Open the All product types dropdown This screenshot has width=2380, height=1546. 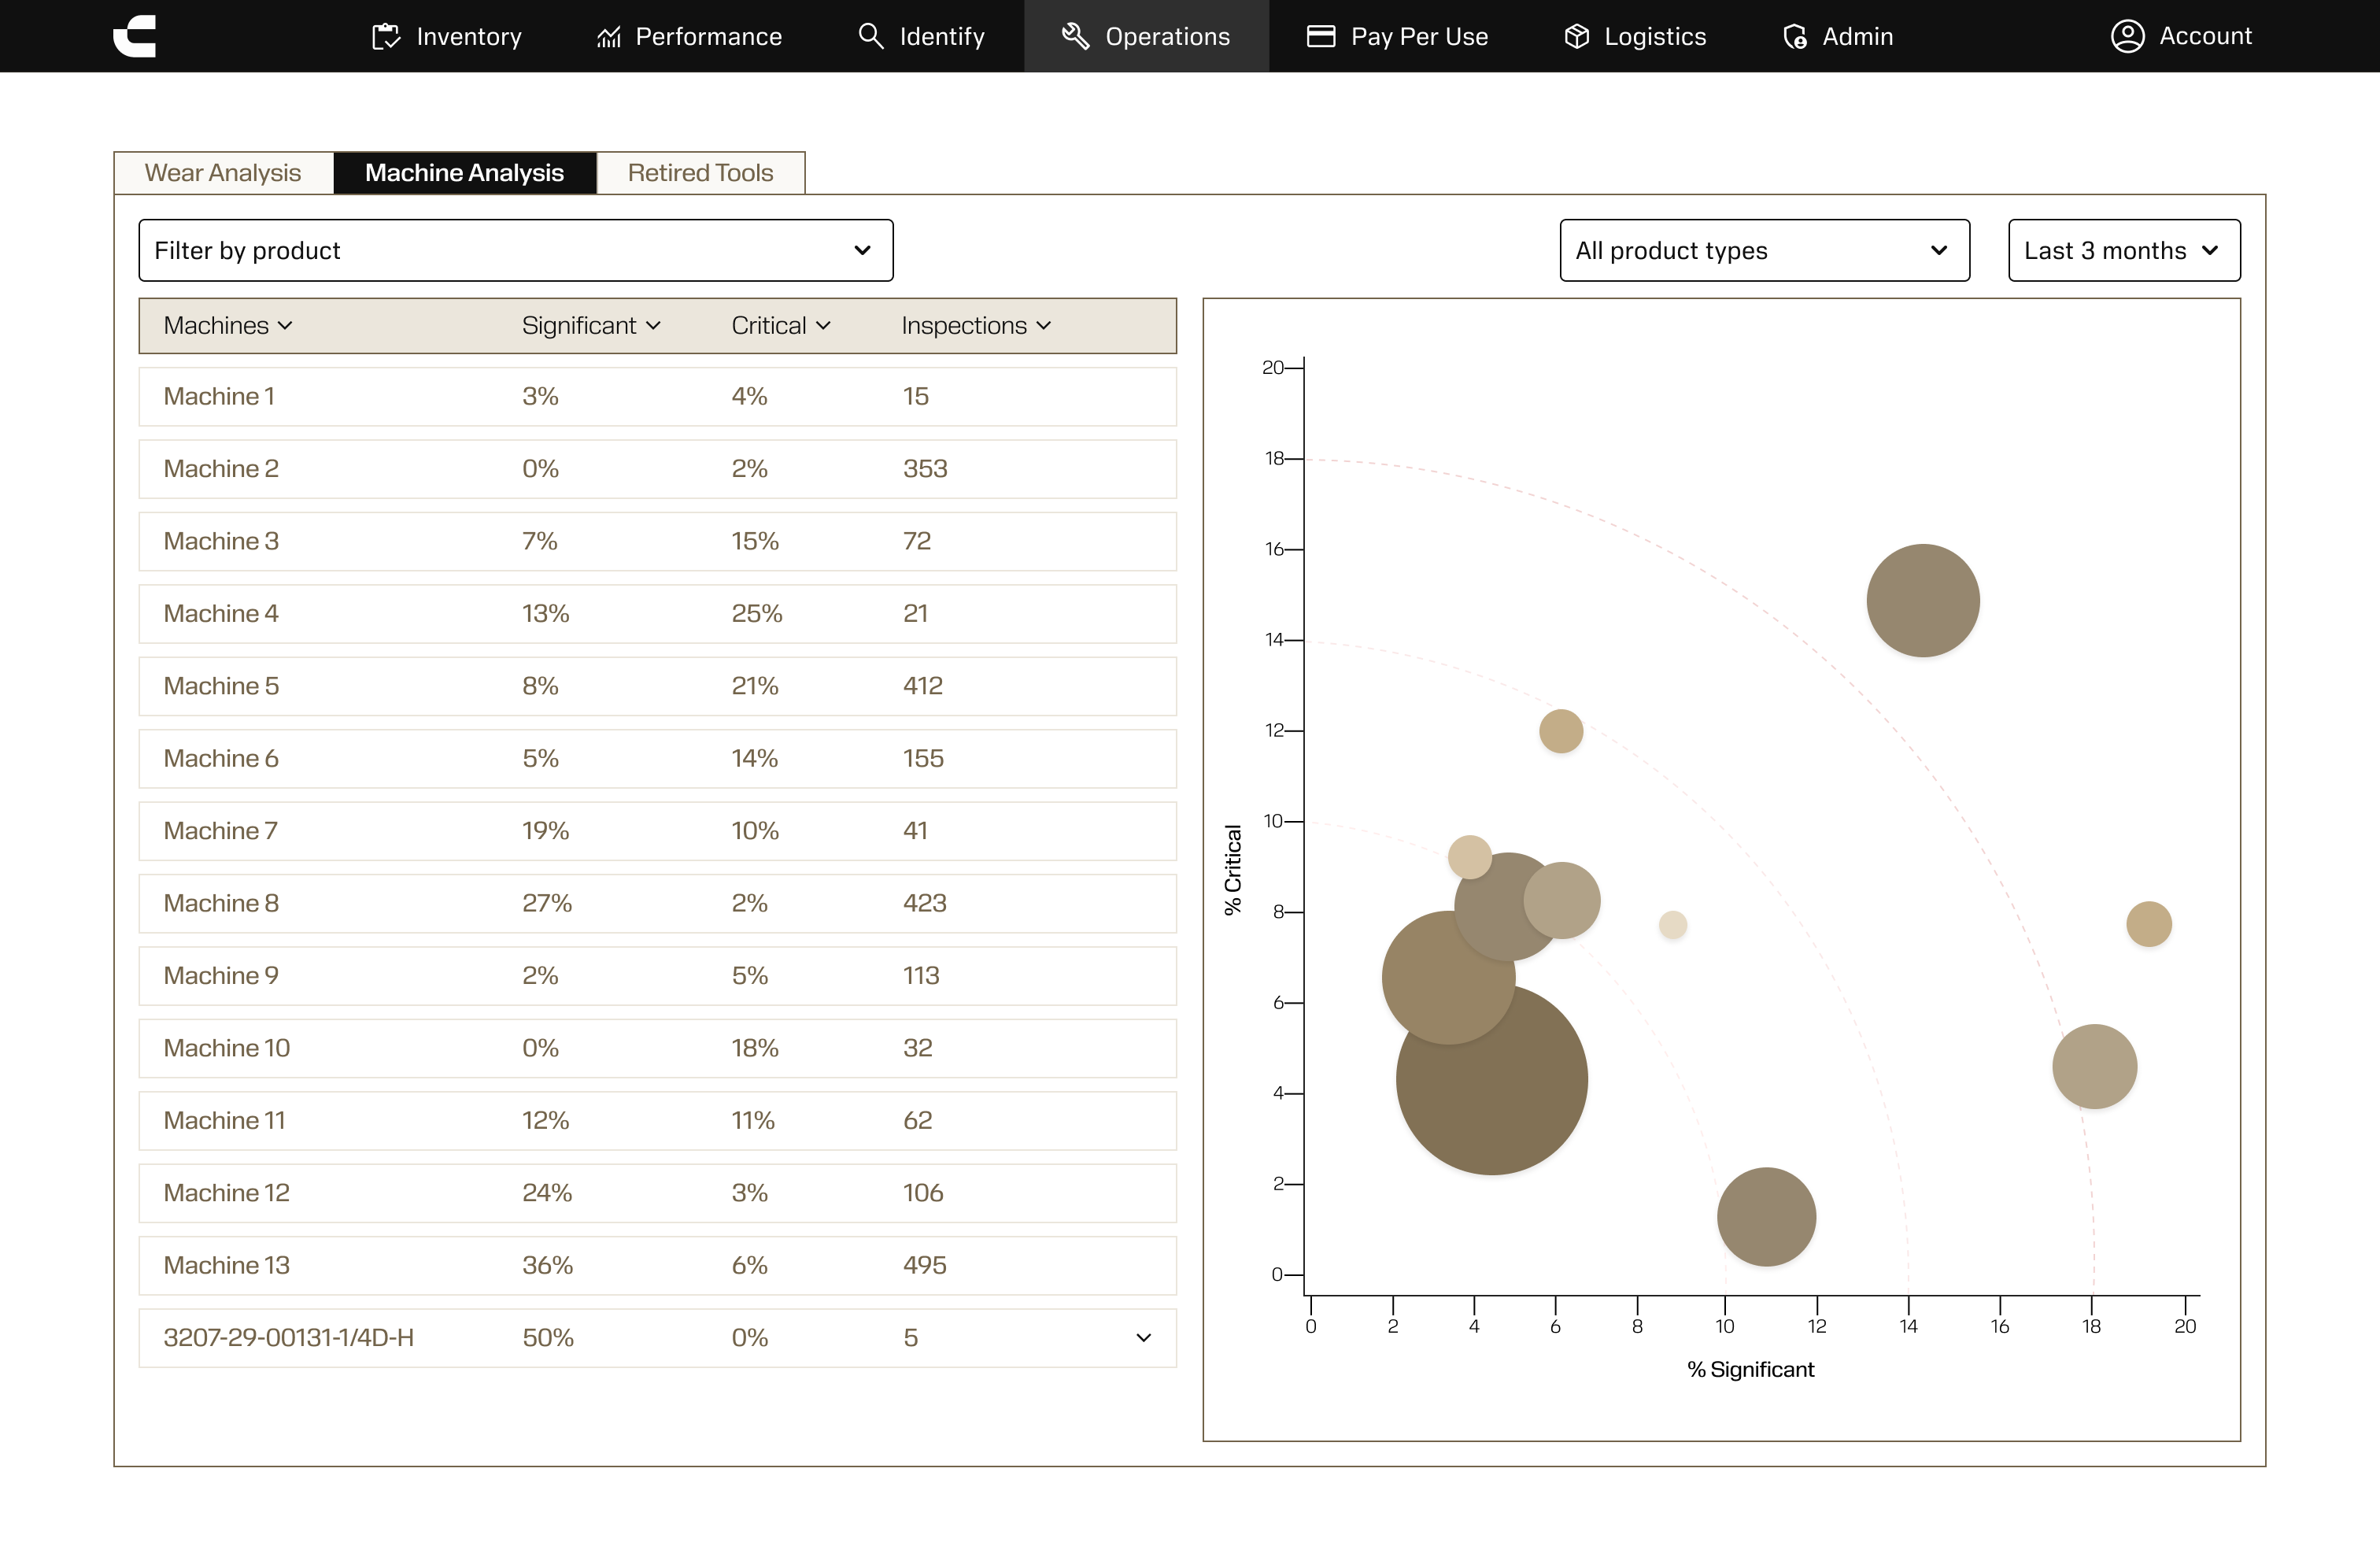click(x=1764, y=251)
